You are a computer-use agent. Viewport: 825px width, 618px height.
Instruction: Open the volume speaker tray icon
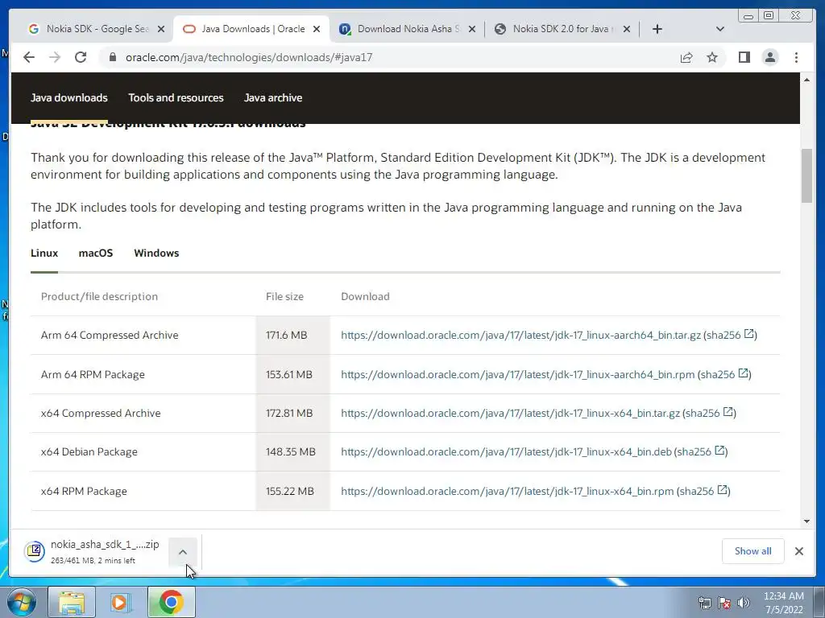743,603
